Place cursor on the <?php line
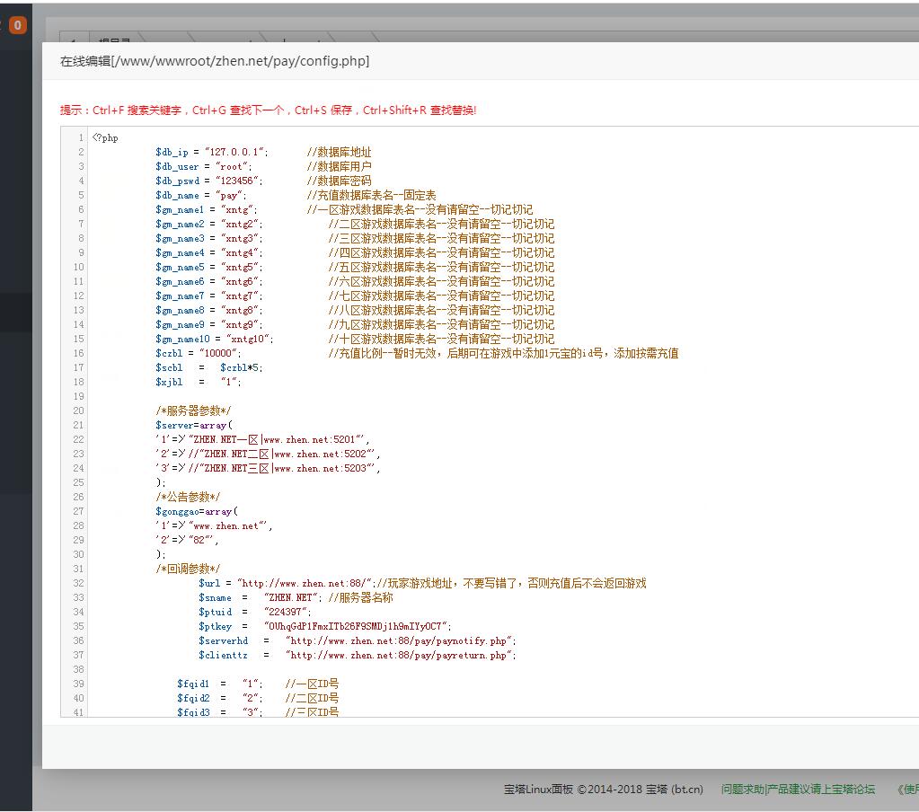Viewport: 919px width, 812px height. click(106, 138)
